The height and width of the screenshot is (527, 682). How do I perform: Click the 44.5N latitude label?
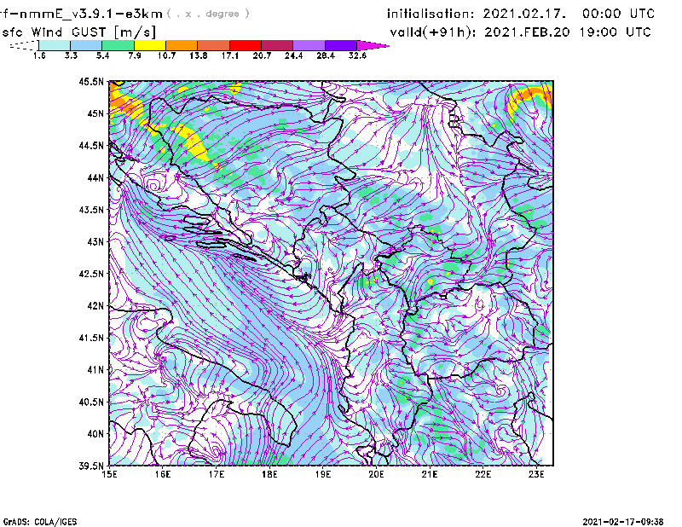[91, 145]
